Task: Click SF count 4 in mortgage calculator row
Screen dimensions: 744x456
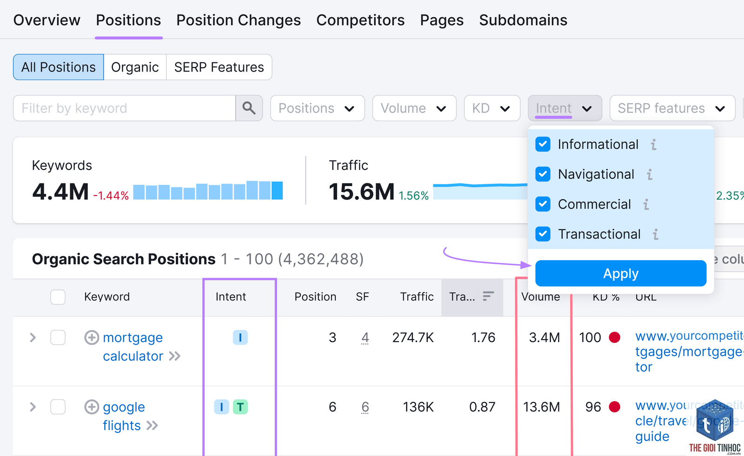Action: (365, 337)
